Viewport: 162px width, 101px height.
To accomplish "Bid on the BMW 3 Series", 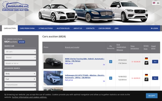I will (155, 62).
